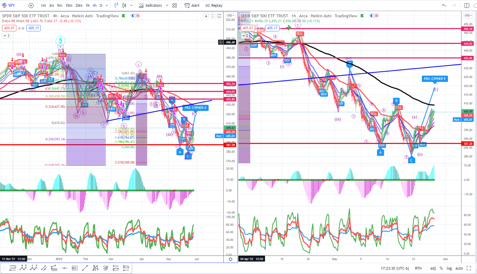Select the Fib spiral tool

(x=106, y=268)
